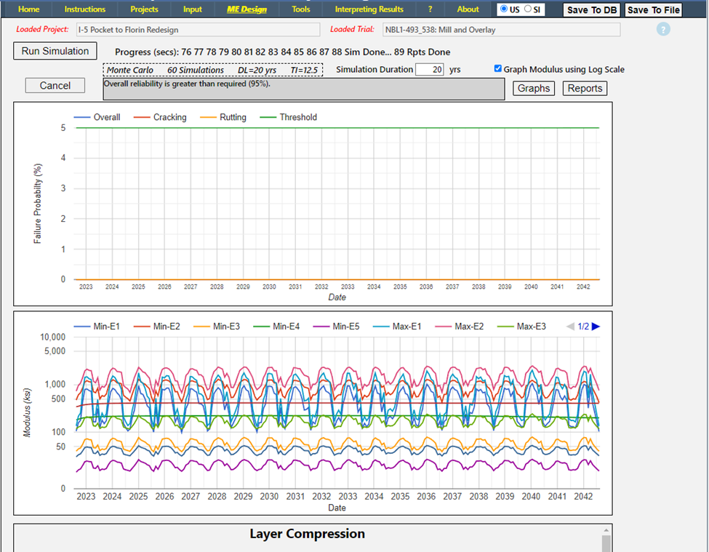Image resolution: width=709 pixels, height=552 pixels.
Task: Open the Projects menu
Action: pos(144,9)
